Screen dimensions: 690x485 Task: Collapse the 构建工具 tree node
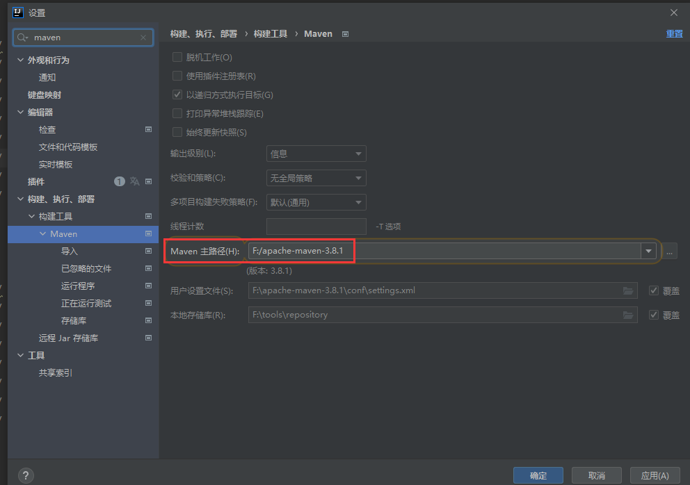(32, 216)
